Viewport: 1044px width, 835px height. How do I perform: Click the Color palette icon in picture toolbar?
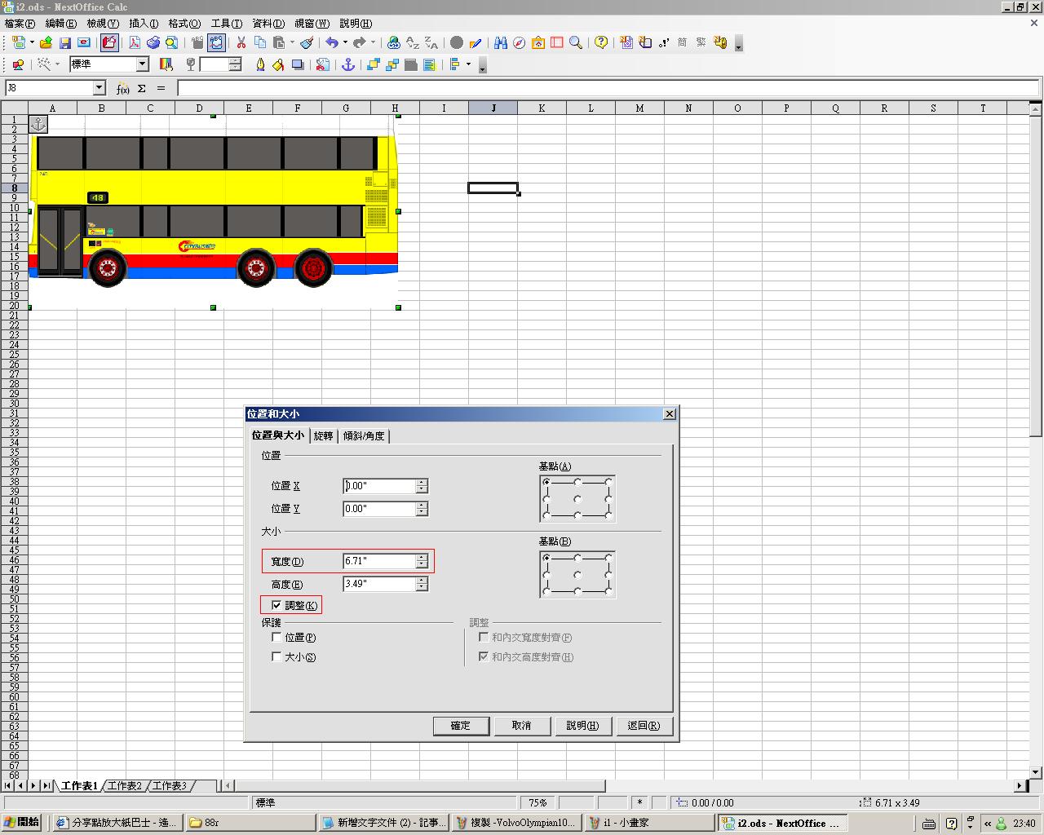[x=166, y=64]
